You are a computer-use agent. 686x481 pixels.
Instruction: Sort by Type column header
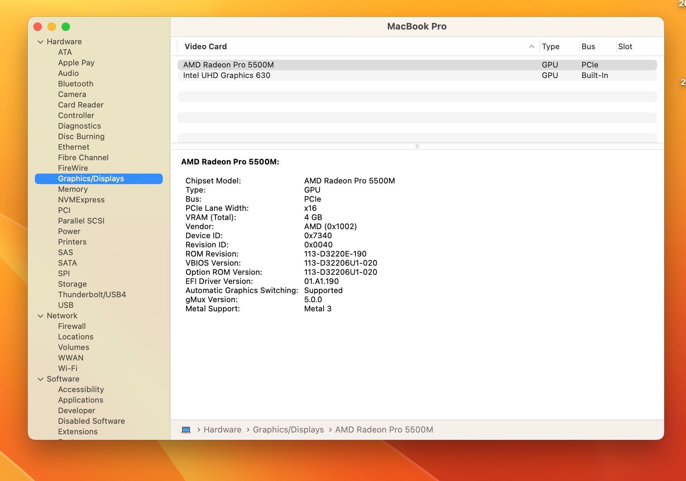click(x=551, y=46)
